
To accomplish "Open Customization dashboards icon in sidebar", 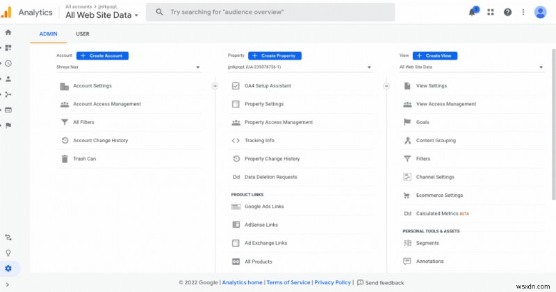I will [x=8, y=48].
